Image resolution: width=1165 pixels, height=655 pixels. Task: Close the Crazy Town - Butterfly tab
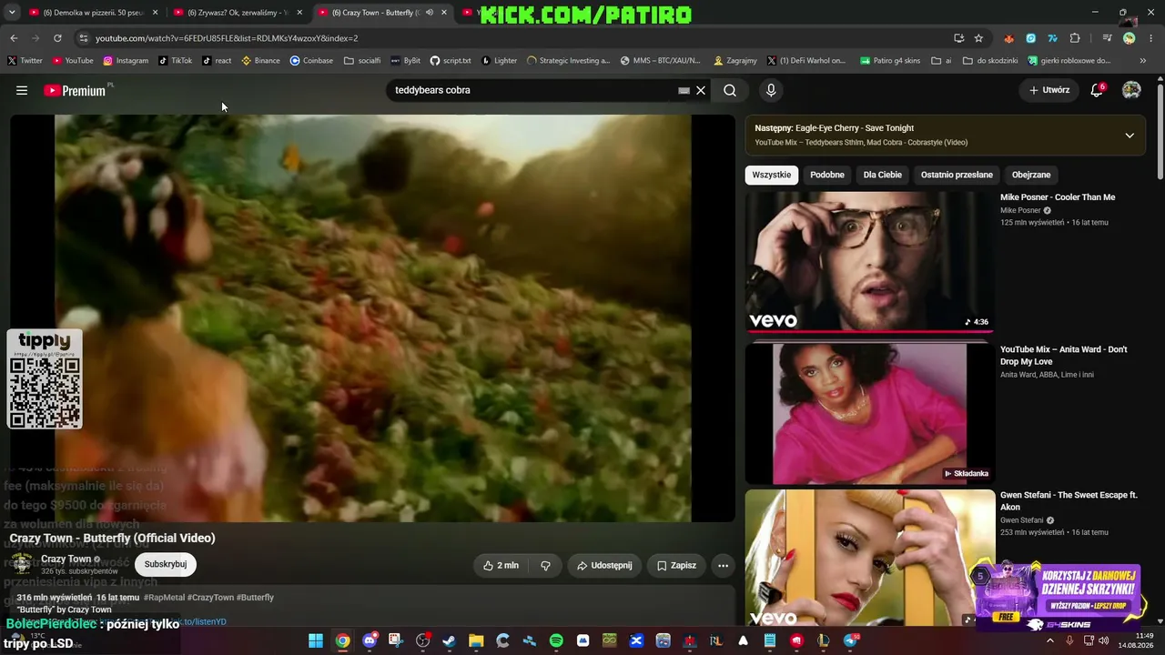click(x=444, y=13)
